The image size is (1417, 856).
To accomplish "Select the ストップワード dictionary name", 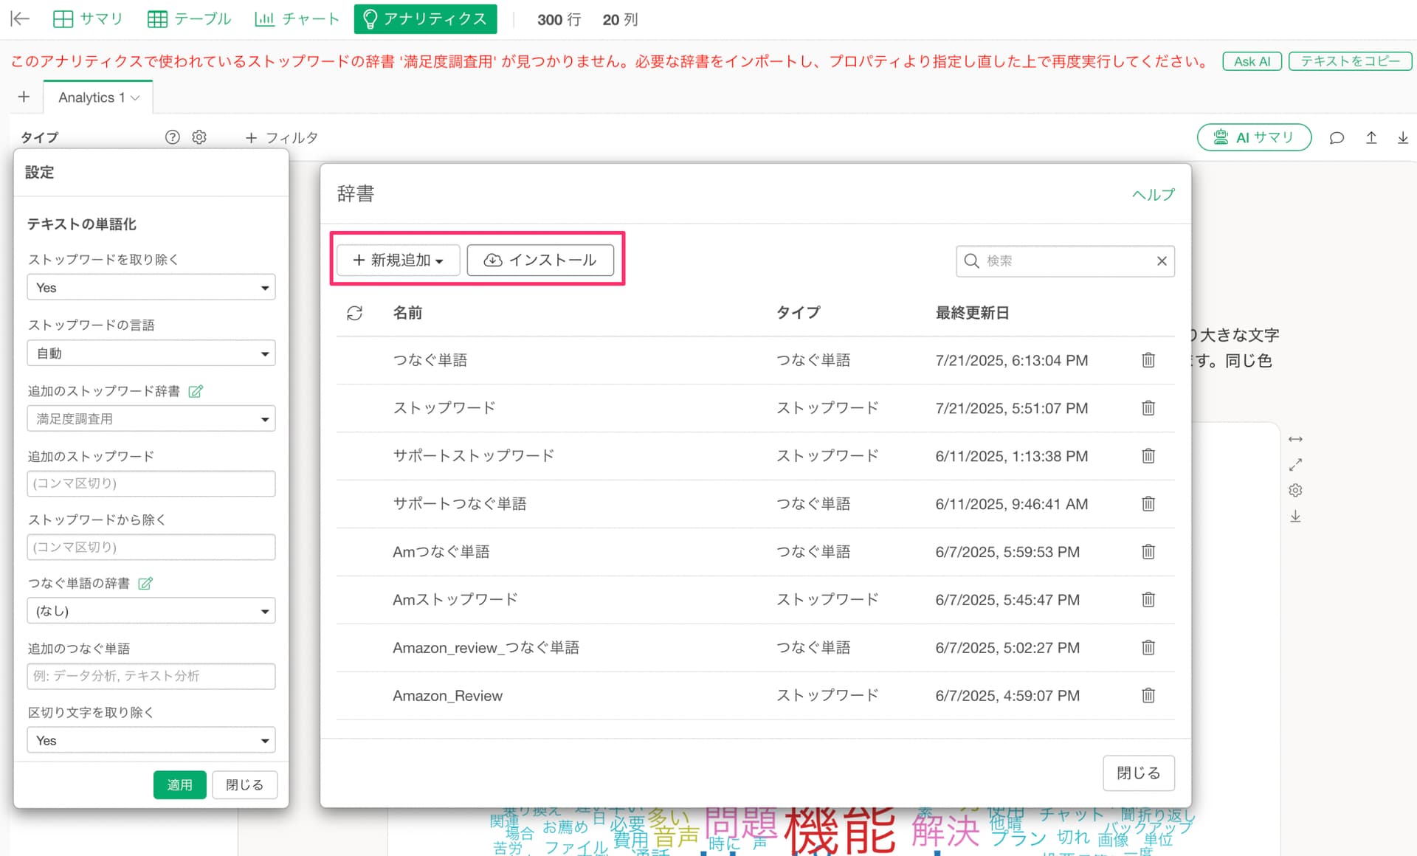I will (444, 408).
